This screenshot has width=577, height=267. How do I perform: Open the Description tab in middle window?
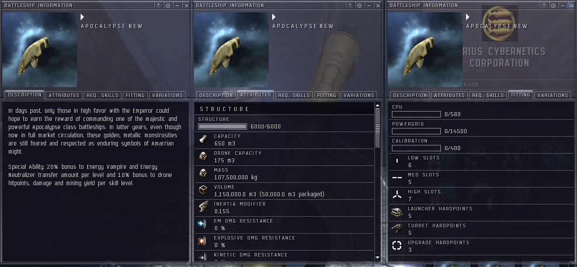point(216,95)
